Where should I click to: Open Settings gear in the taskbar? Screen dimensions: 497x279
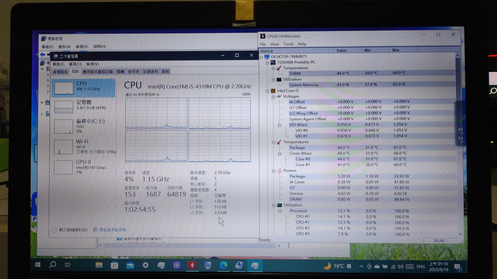click(x=145, y=265)
